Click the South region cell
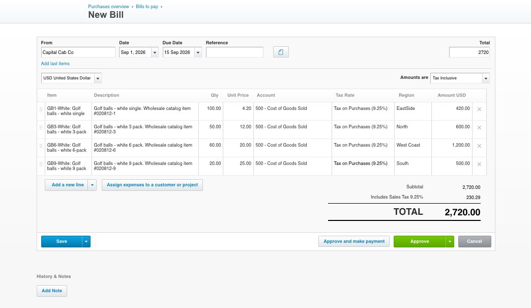The image size is (531, 308). click(x=413, y=166)
